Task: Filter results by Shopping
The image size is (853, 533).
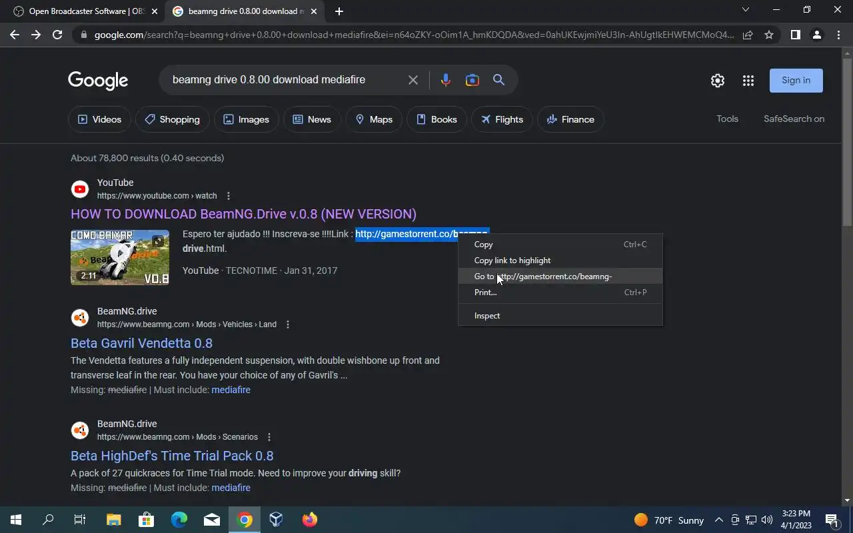Action: [x=172, y=119]
